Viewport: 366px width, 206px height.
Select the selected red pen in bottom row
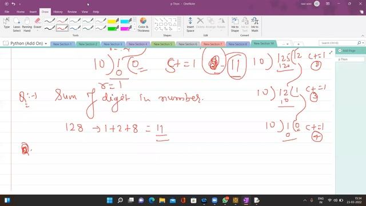click(62, 28)
